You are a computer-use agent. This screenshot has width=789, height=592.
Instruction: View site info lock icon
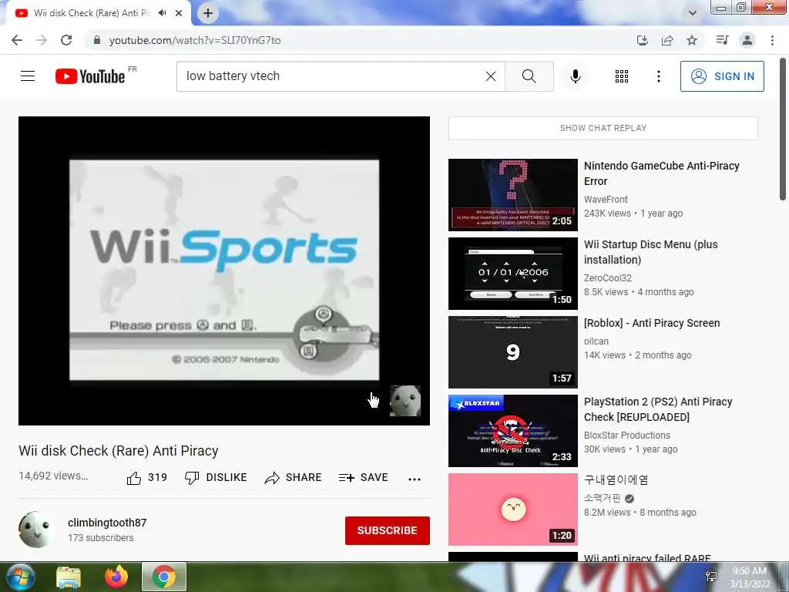(96, 40)
